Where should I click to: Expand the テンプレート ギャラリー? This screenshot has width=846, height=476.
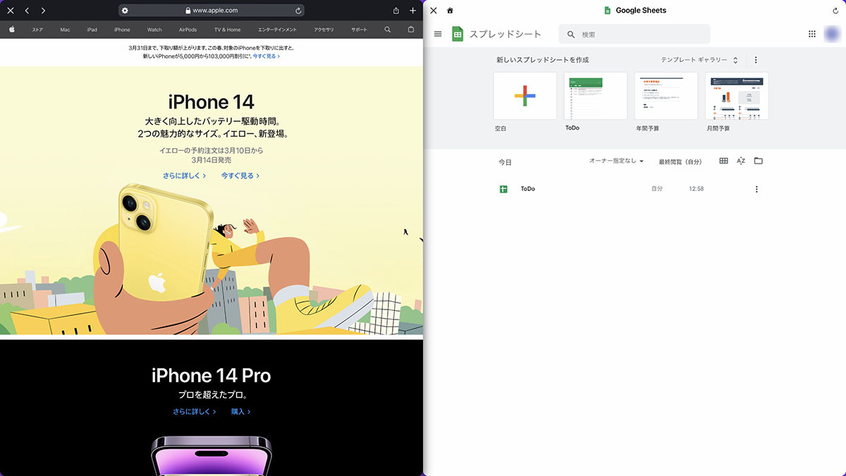699,60
